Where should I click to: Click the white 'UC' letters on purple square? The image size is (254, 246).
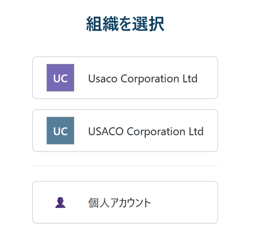(60, 79)
